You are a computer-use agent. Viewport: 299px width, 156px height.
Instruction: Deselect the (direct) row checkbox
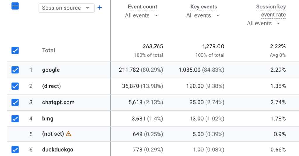point(15,86)
